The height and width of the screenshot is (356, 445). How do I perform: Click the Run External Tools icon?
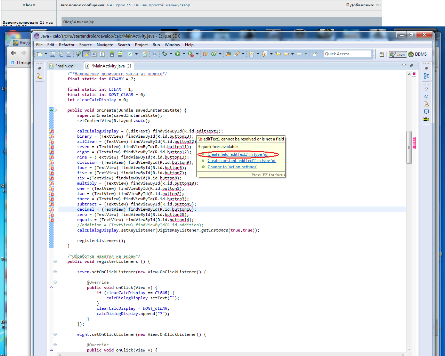pos(191,54)
